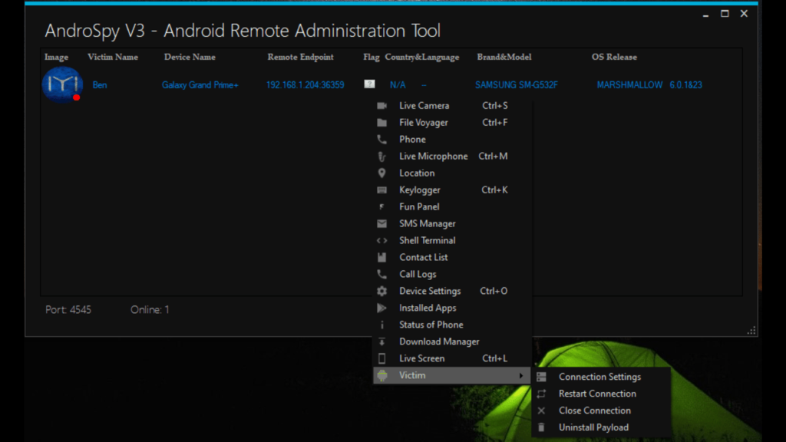Click the window resize grip
The height and width of the screenshot is (442, 786).
[751, 331]
